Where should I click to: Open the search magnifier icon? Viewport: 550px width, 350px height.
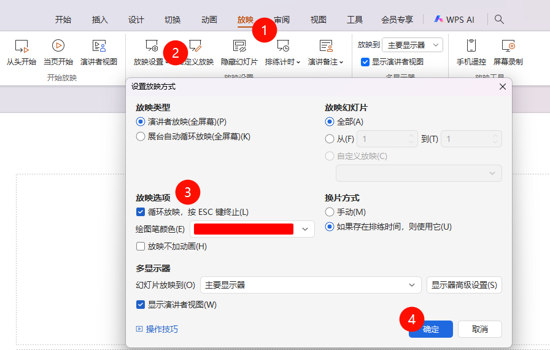click(499, 20)
